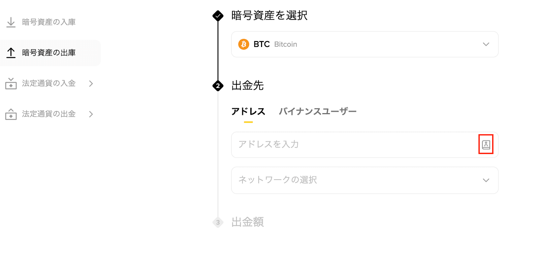The width and height of the screenshot is (539, 271).
Task: Select 暗号資産の出庫 in sidebar
Action: click(x=49, y=53)
